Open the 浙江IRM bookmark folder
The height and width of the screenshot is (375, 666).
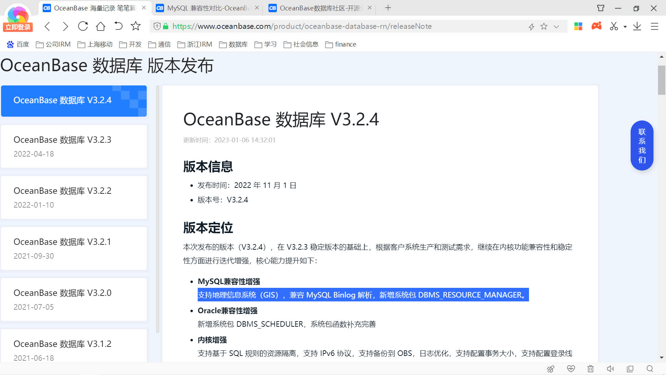pyautogui.click(x=195, y=44)
